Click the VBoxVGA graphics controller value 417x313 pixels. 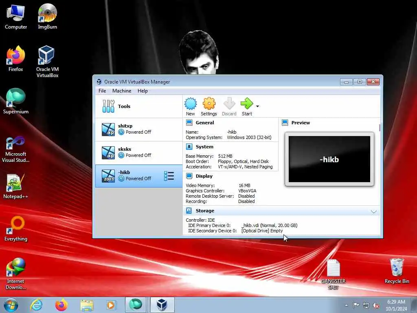tap(247, 191)
